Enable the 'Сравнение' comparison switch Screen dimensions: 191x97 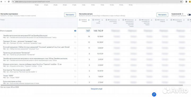click(x=189, y=15)
